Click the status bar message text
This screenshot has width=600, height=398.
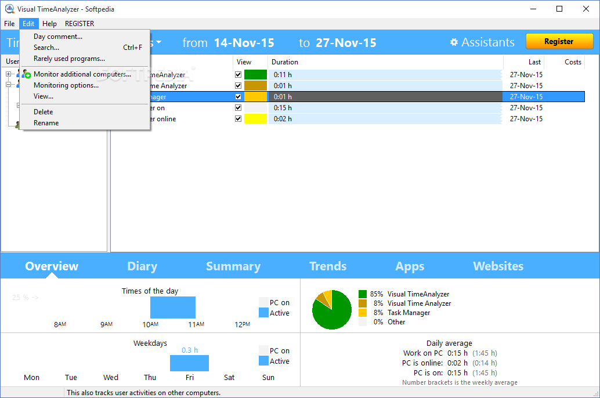[143, 393]
